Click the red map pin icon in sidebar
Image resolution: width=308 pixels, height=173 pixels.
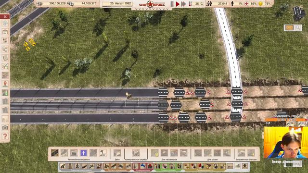(x=5, y=84)
